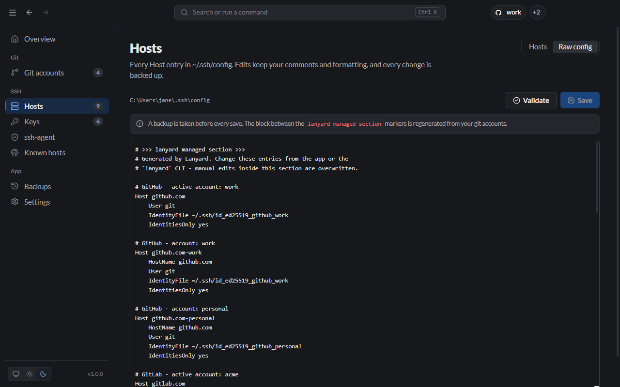Click the Git accounts branch icon
The image size is (620, 387).
tap(15, 73)
